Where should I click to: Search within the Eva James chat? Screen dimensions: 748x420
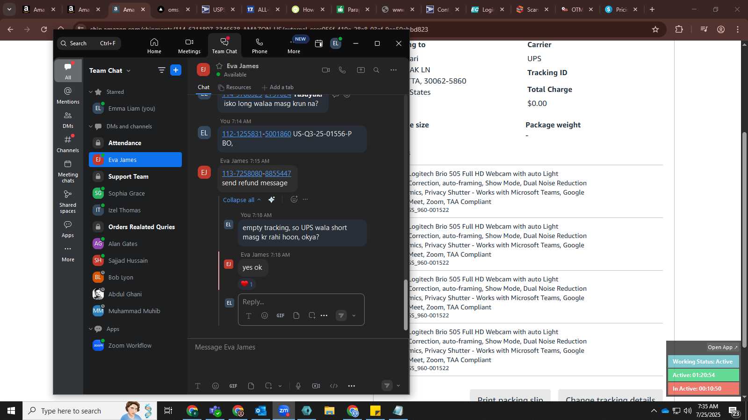click(376, 70)
